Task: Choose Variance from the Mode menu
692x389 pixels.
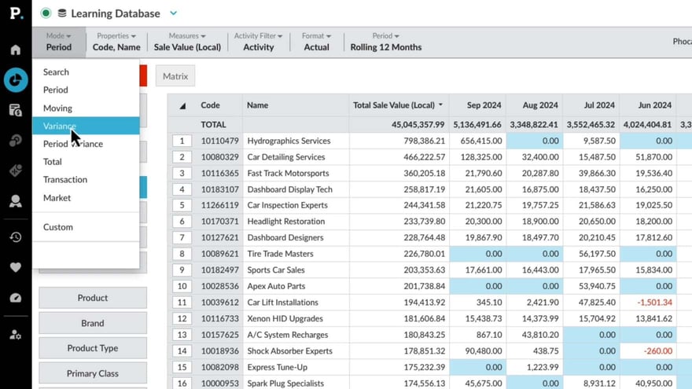Action: point(60,126)
